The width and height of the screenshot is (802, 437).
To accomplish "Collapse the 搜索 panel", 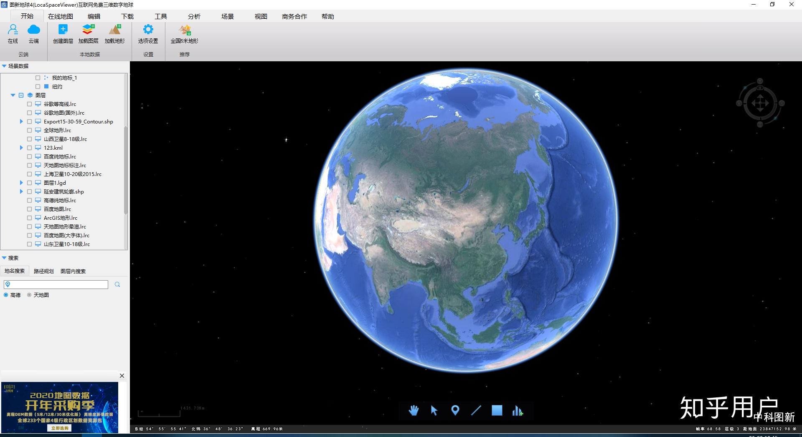I will pos(4,258).
